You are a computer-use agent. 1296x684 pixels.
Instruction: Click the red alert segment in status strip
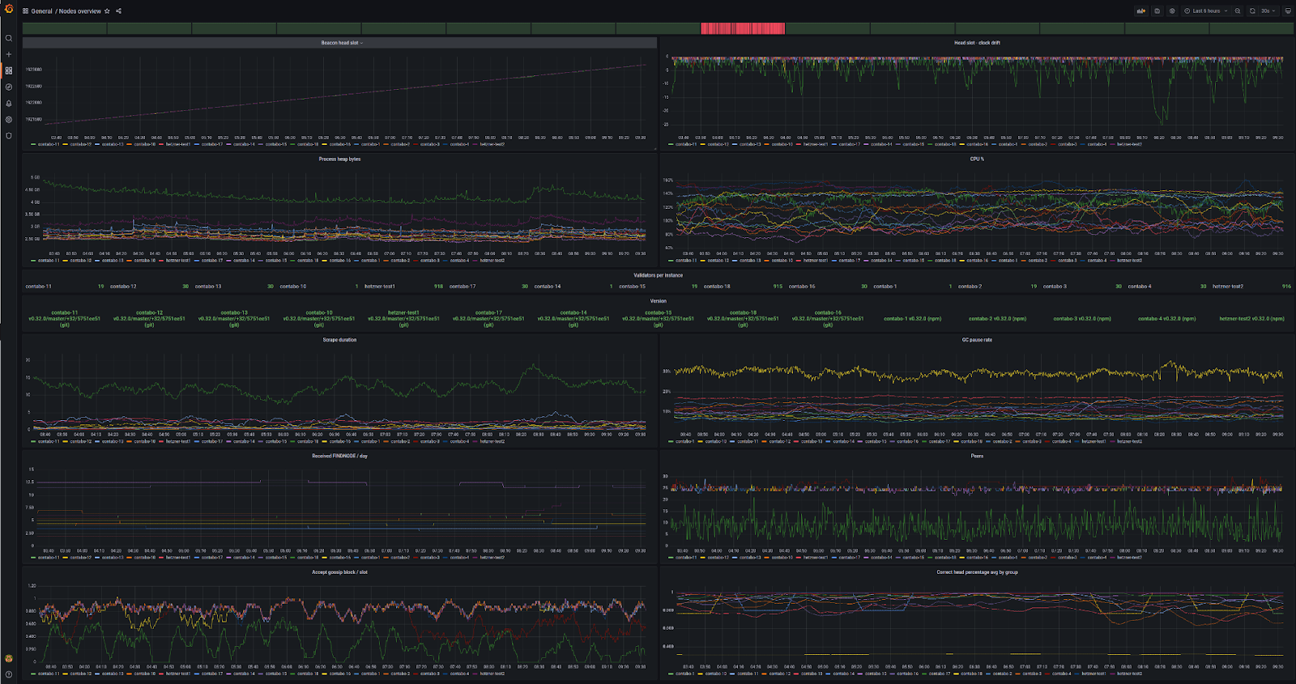click(743, 28)
